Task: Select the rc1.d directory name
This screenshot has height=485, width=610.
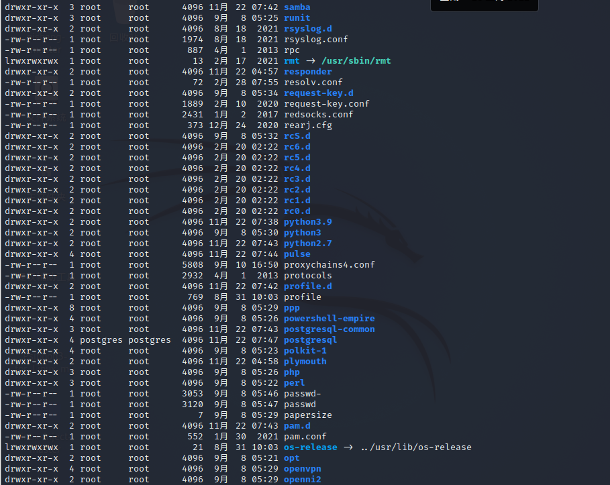Action: pyautogui.click(x=297, y=201)
